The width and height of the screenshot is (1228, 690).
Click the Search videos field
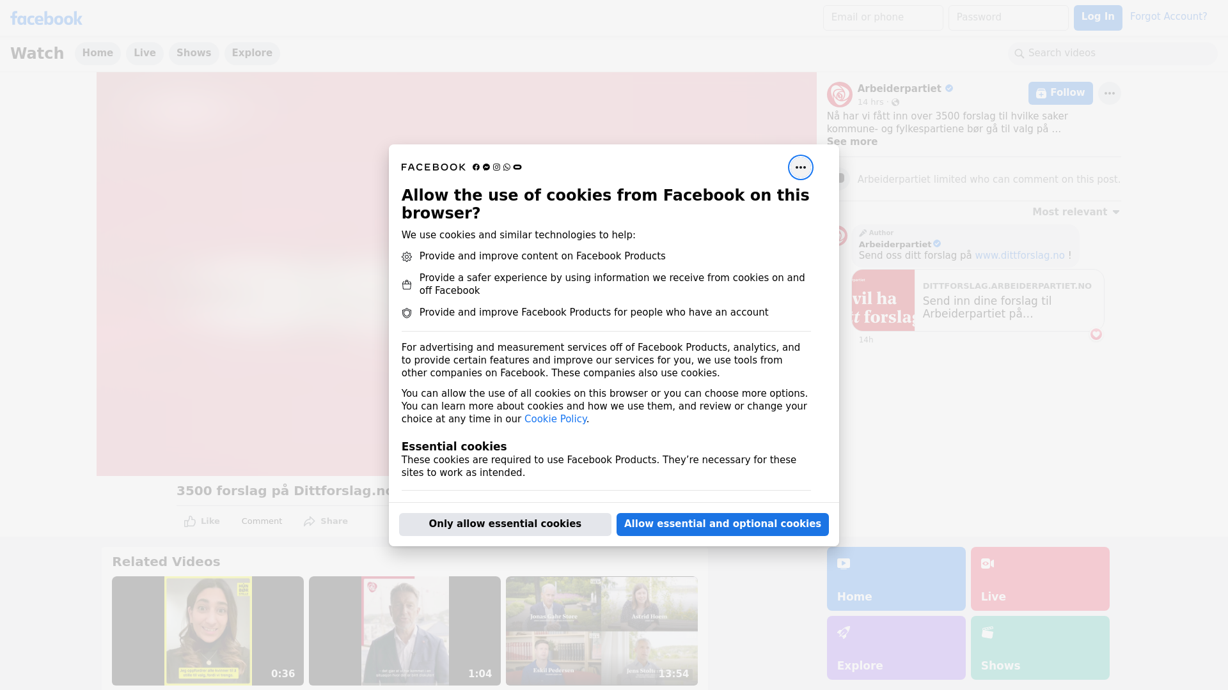point(1112,53)
